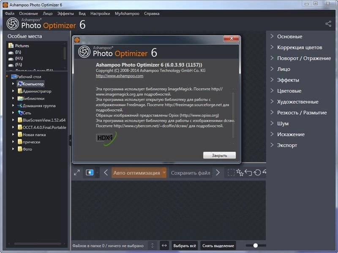The height and width of the screenshot is (253, 338).
Task: Close the About dialog with red X
Action: point(231,38)
